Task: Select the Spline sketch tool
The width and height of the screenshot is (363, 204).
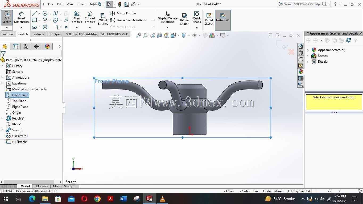Action: click(x=56, y=13)
